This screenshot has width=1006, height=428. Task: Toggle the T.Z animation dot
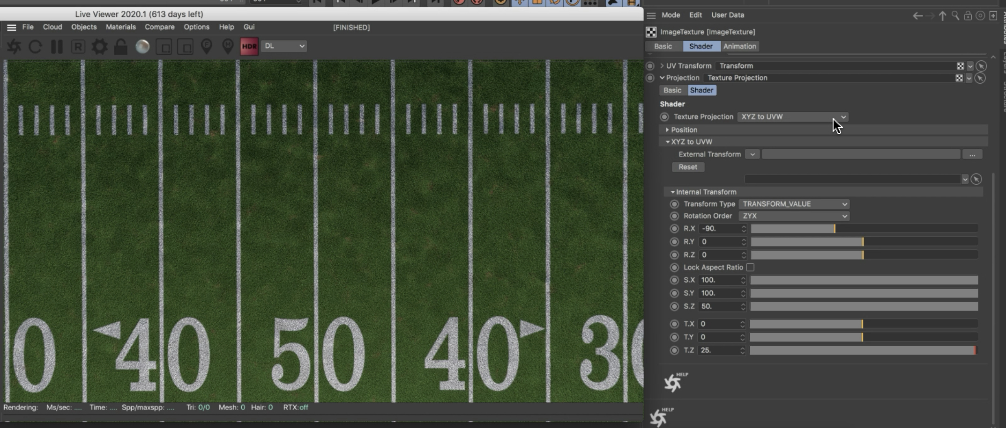674,350
